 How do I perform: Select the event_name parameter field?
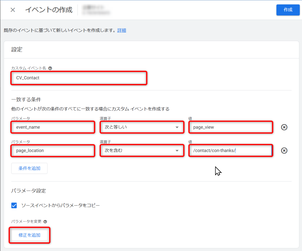click(53, 127)
